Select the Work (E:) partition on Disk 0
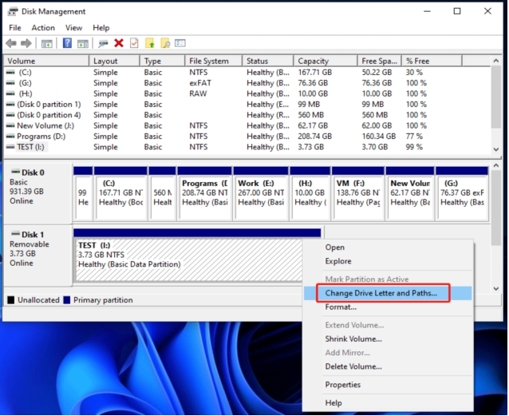Image resolution: width=509 pixels, height=416 pixels. coord(259,193)
